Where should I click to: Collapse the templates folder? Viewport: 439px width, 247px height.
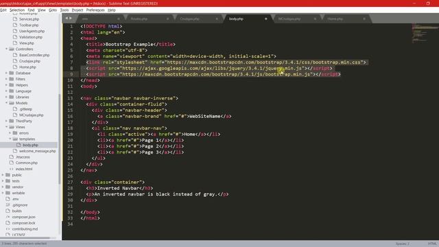point(10,139)
